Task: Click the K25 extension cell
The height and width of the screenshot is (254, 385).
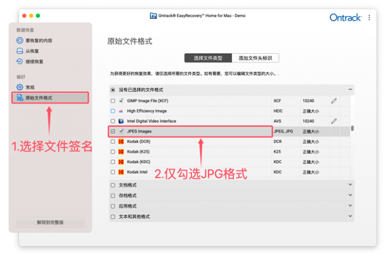Action: [x=277, y=152]
